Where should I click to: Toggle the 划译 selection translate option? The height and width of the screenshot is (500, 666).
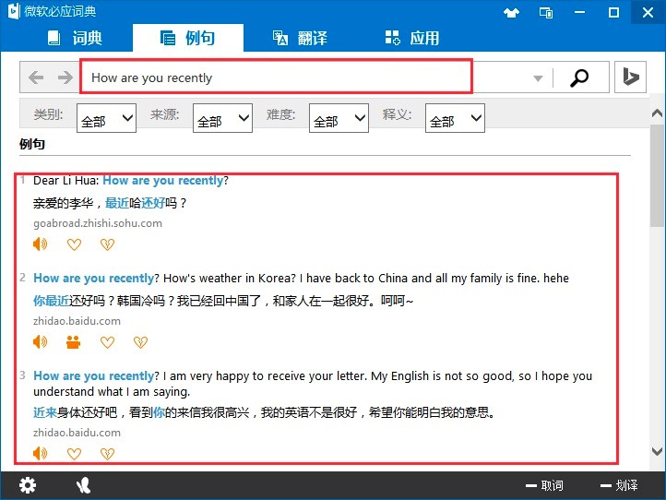tap(619, 485)
